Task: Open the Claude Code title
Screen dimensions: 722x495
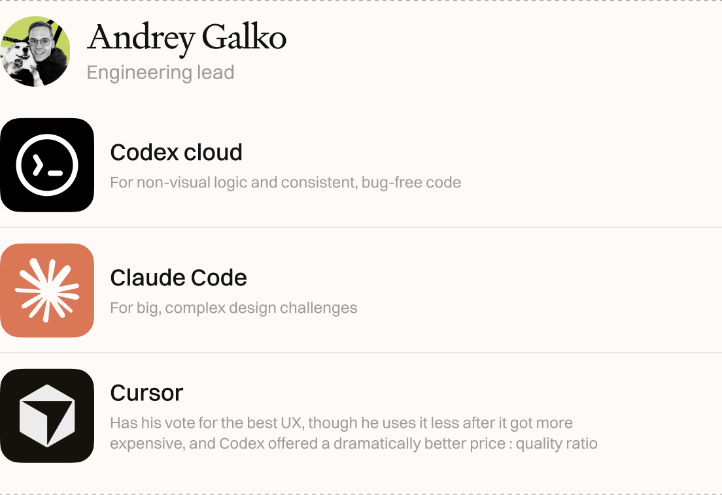Action: [x=179, y=278]
